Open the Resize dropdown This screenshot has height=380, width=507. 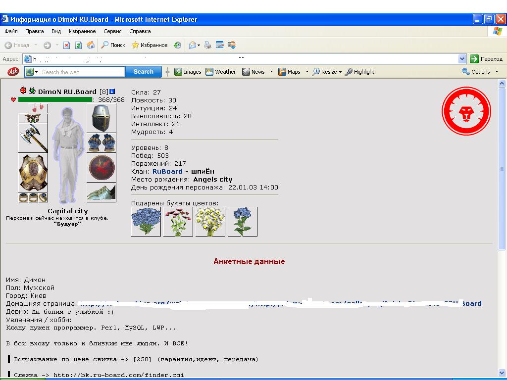point(327,72)
